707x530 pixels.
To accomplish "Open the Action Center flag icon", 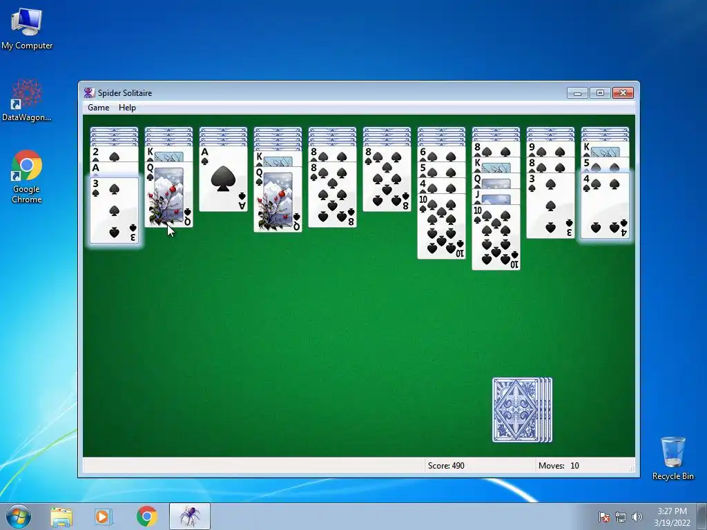I will click(603, 517).
